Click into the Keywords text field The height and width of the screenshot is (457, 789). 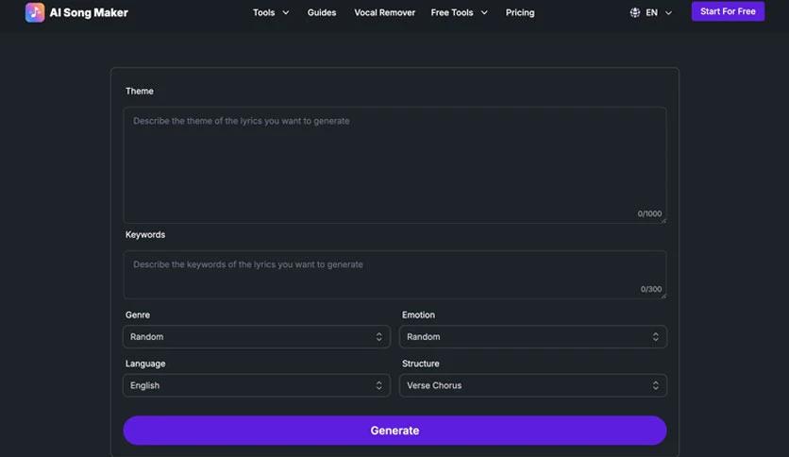(x=394, y=275)
